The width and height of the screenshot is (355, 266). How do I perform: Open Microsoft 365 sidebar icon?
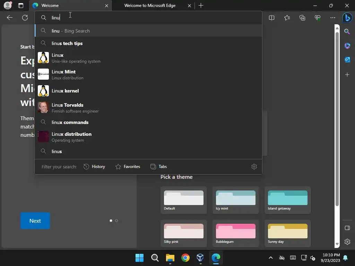click(x=347, y=46)
